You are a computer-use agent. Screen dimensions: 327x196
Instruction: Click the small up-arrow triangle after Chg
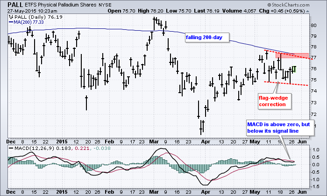(307, 11)
